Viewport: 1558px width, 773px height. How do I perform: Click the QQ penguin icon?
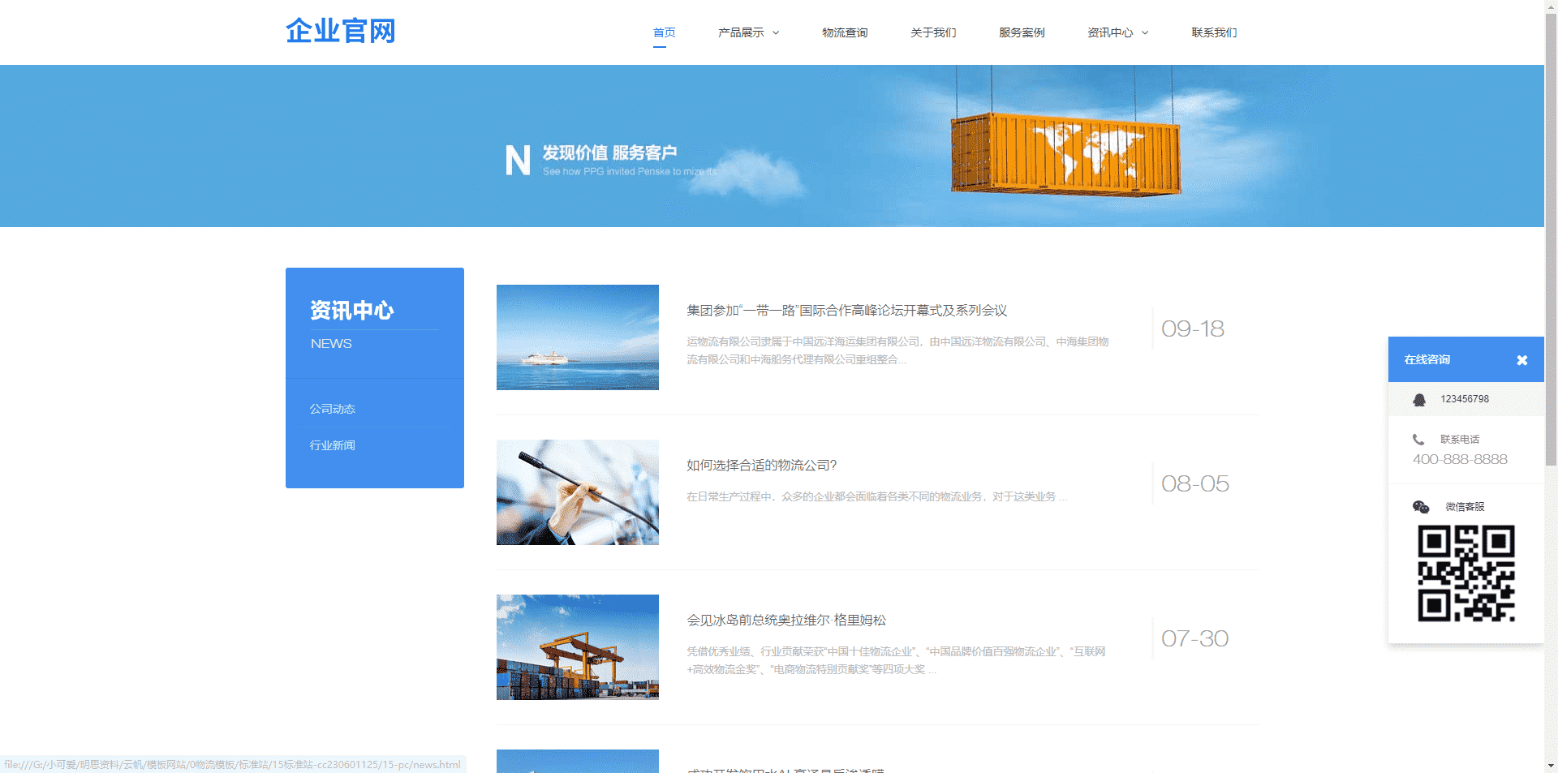point(1419,400)
